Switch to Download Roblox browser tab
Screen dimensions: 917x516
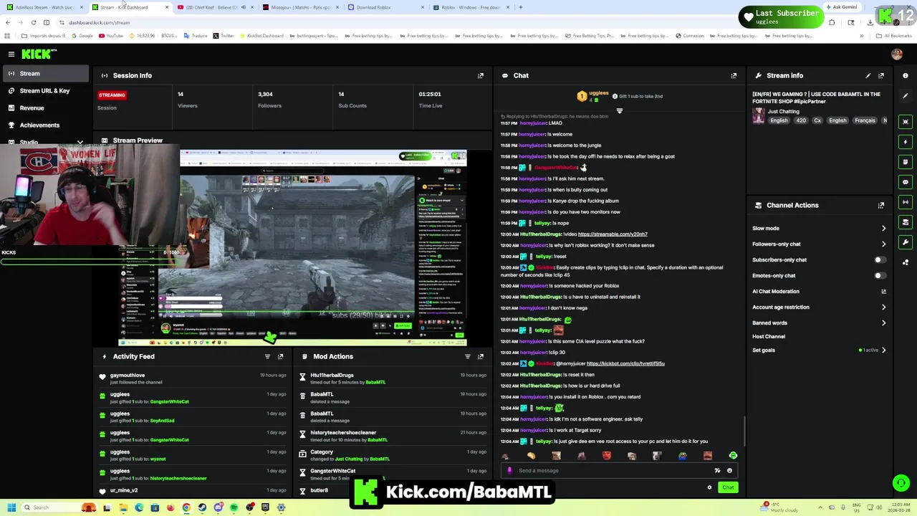click(x=384, y=7)
